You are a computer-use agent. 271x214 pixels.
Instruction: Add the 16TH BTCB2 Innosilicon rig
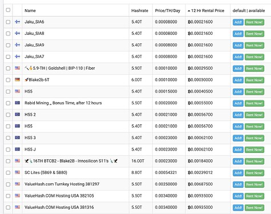pos(238,161)
